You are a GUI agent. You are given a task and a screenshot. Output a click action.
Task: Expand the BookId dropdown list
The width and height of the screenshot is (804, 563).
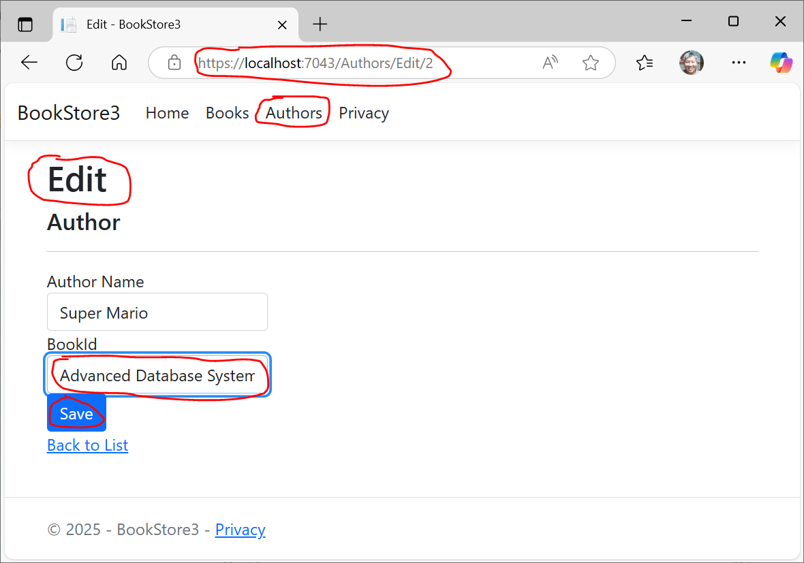157,375
